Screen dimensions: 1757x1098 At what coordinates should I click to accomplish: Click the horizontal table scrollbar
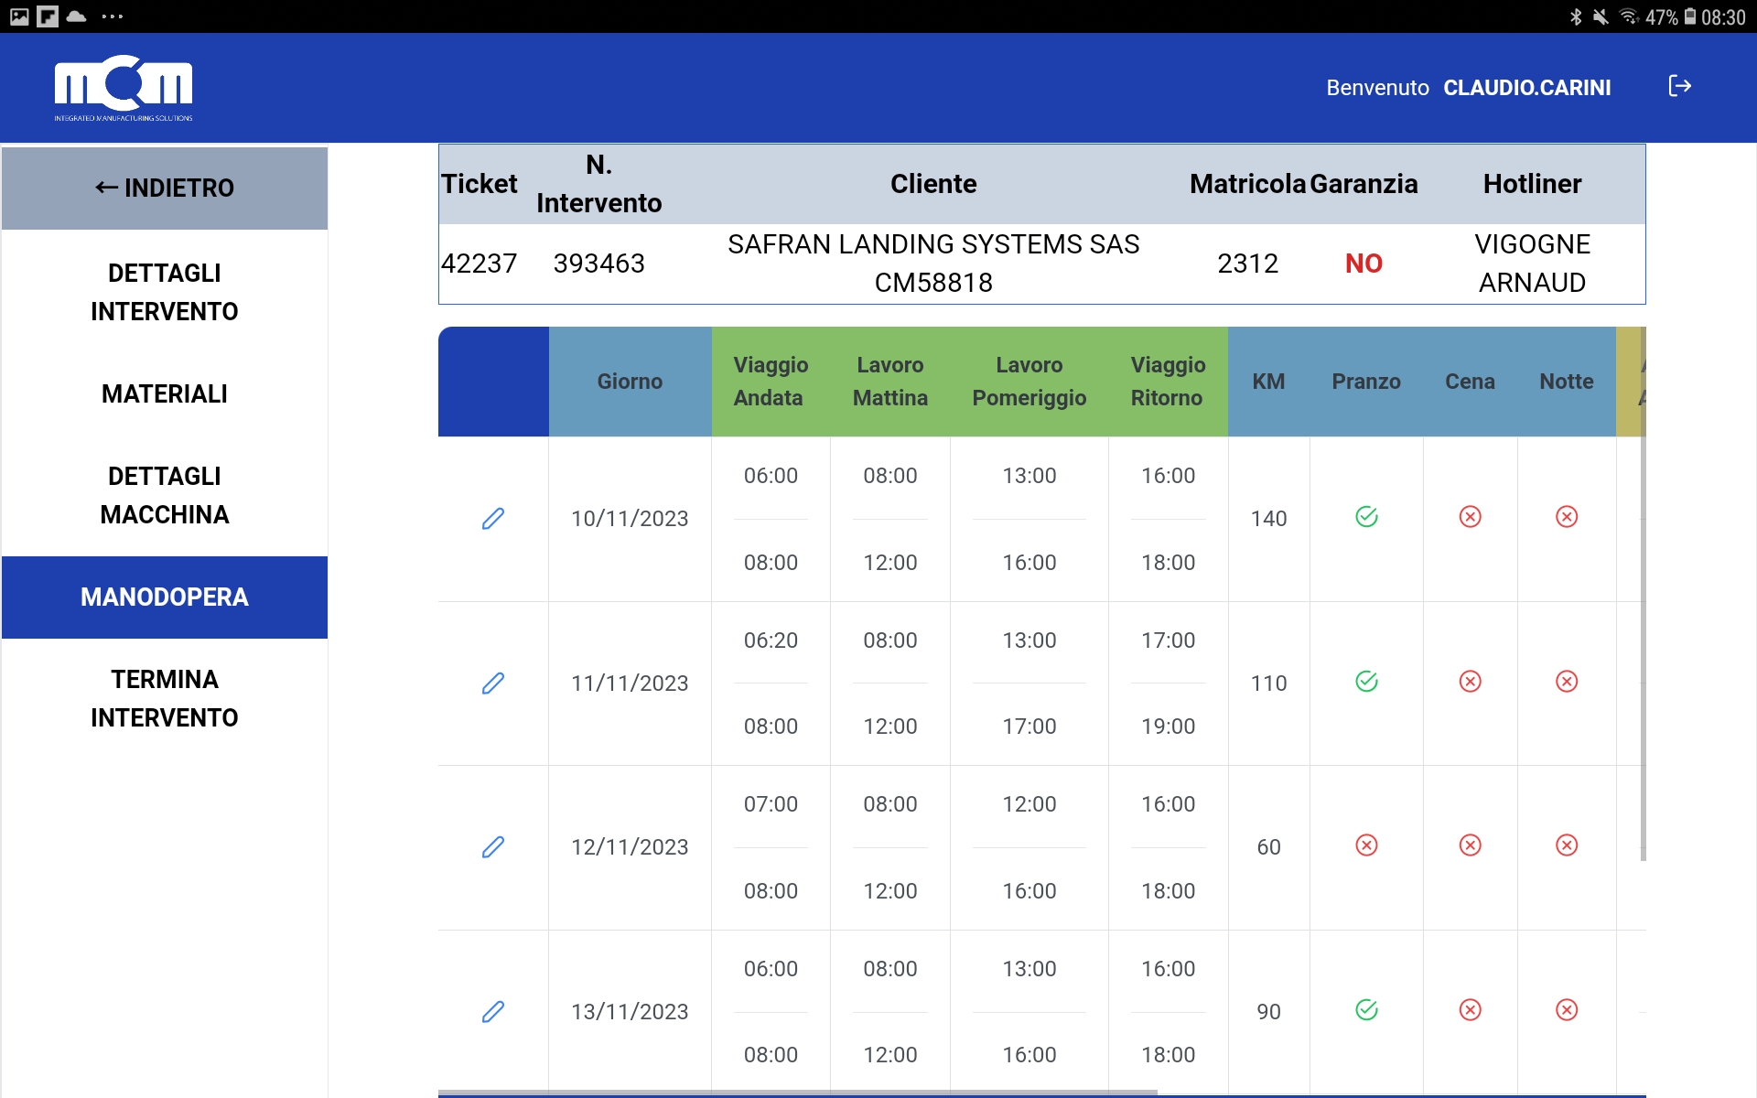click(x=796, y=1093)
